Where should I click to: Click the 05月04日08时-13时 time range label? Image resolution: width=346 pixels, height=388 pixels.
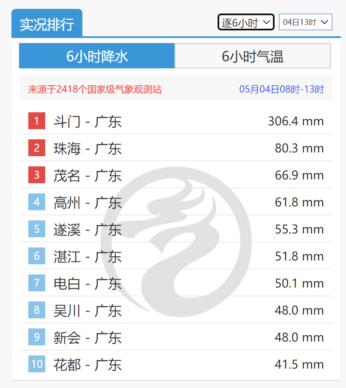point(281,89)
